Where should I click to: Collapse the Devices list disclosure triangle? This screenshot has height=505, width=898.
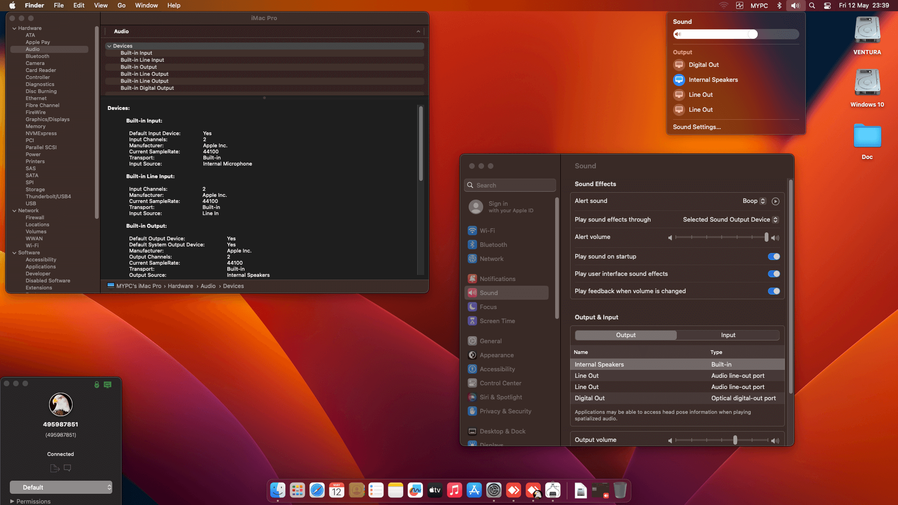click(109, 46)
